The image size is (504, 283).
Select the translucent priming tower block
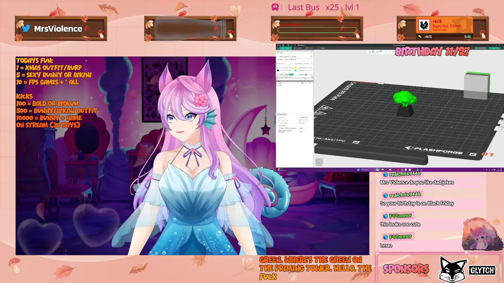tap(477, 86)
